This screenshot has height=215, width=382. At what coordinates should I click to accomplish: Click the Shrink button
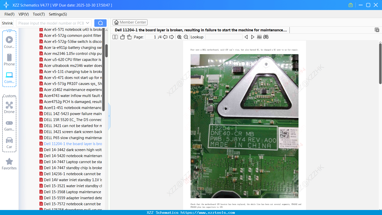click(7, 23)
